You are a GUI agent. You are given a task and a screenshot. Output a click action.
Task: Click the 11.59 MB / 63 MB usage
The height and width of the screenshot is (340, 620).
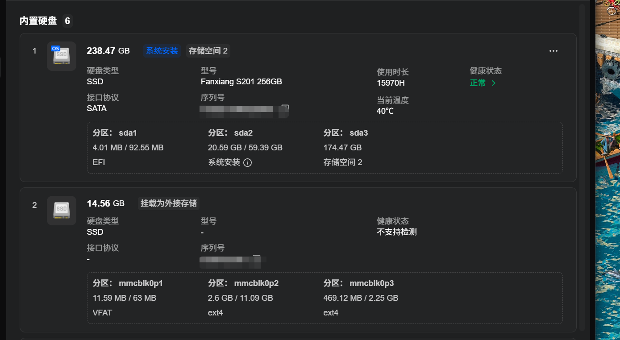point(125,298)
